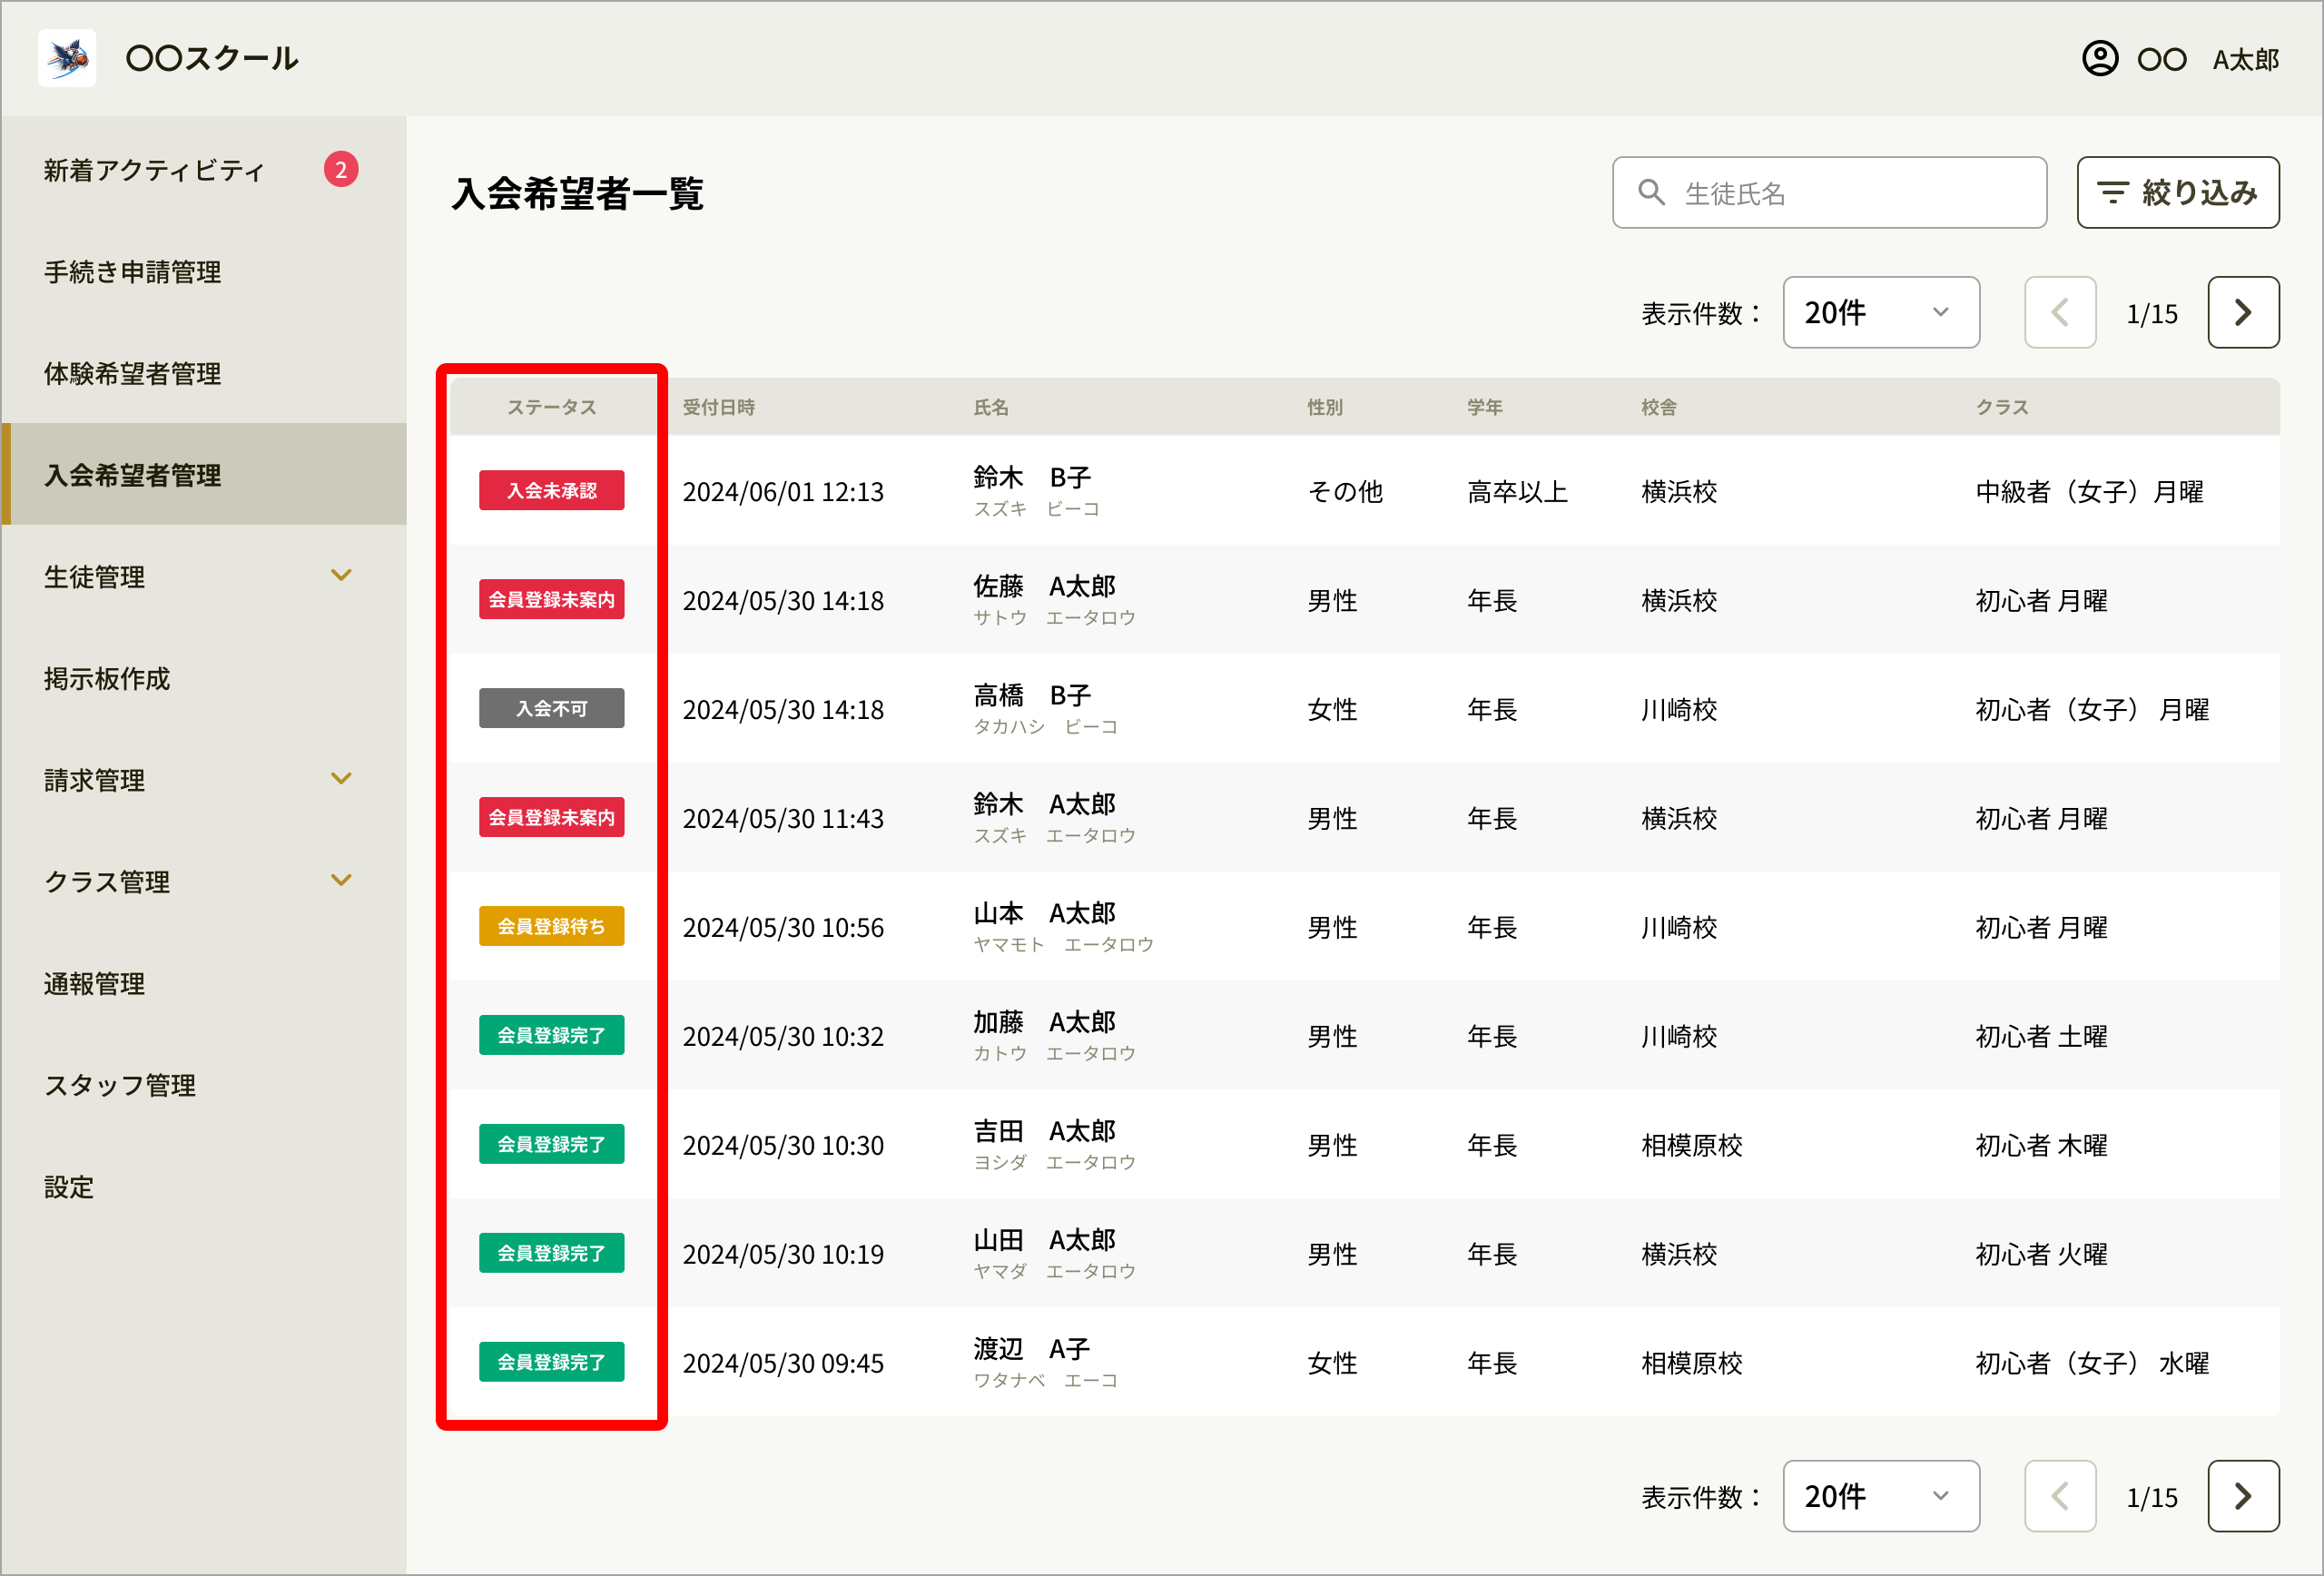Select 入会希望者管理 in the sidebar
The width and height of the screenshot is (2324, 1576).
coord(203,475)
